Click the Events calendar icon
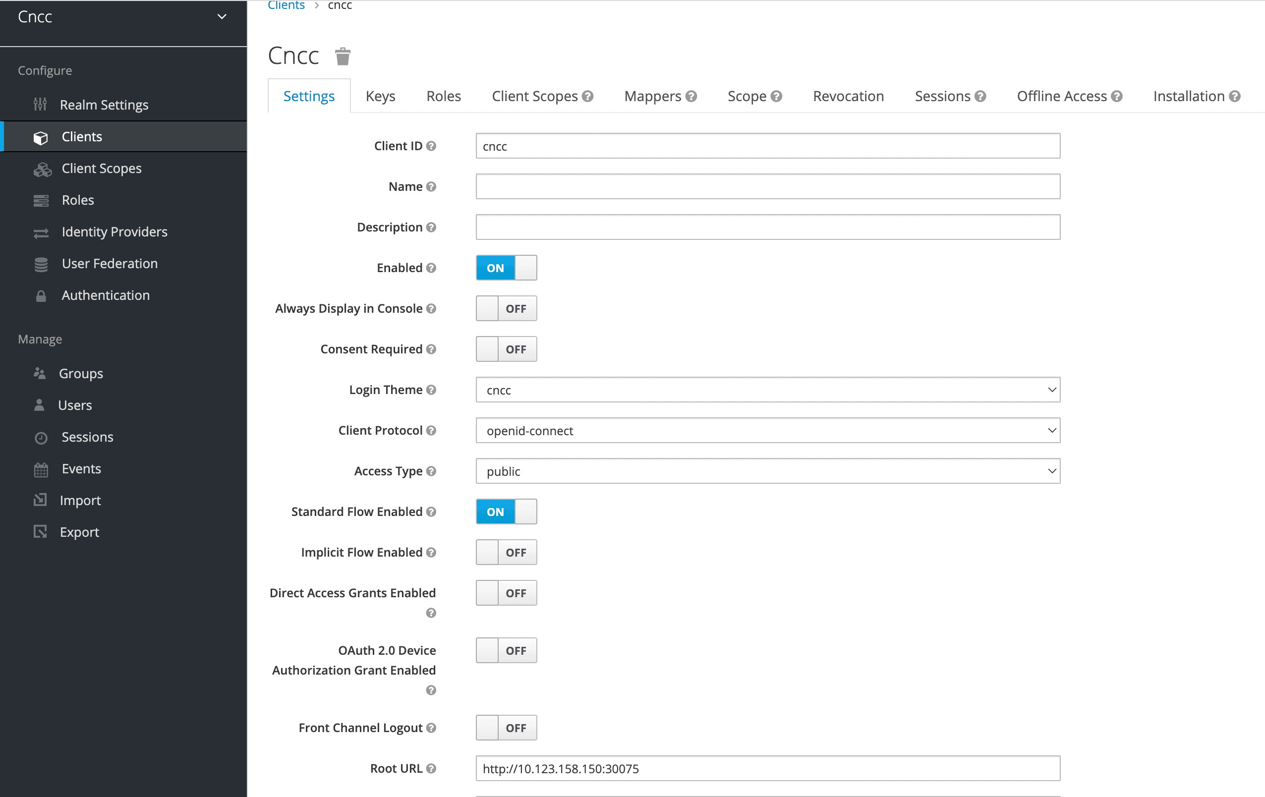Image resolution: width=1265 pixels, height=797 pixels. pos(41,469)
